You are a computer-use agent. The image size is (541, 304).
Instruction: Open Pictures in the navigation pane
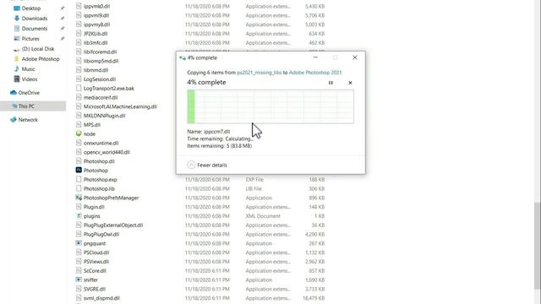tap(30, 39)
